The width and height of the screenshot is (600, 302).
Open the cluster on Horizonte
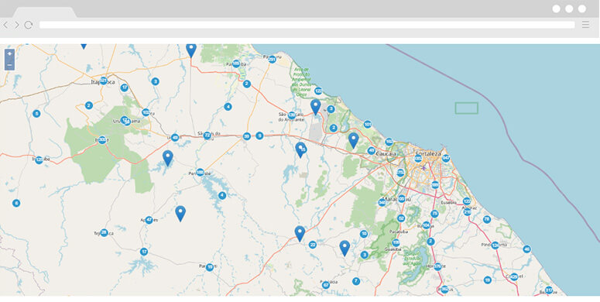(437, 266)
